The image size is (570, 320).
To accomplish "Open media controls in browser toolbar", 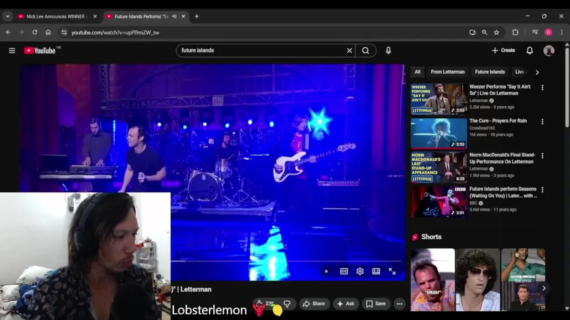I will click(x=535, y=32).
